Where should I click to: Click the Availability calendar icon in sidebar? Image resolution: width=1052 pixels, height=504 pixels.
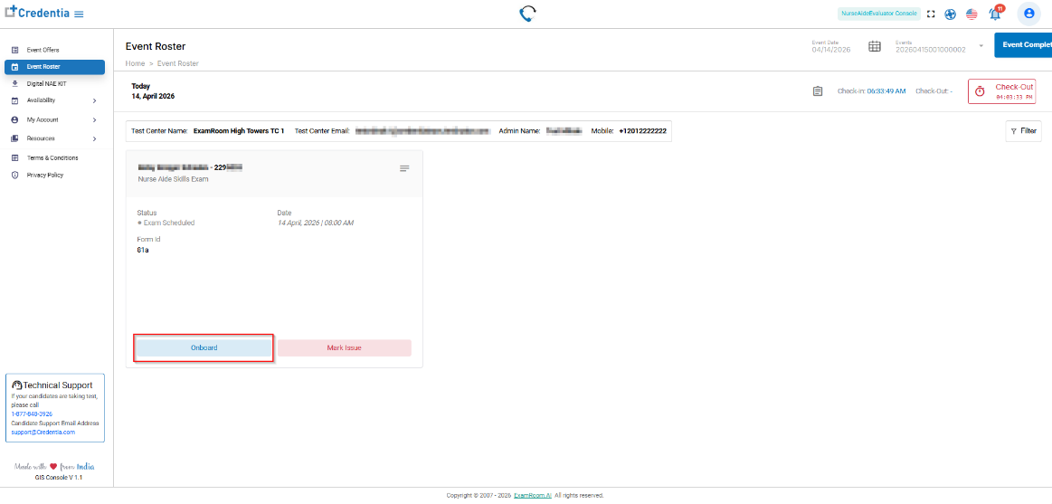14,100
